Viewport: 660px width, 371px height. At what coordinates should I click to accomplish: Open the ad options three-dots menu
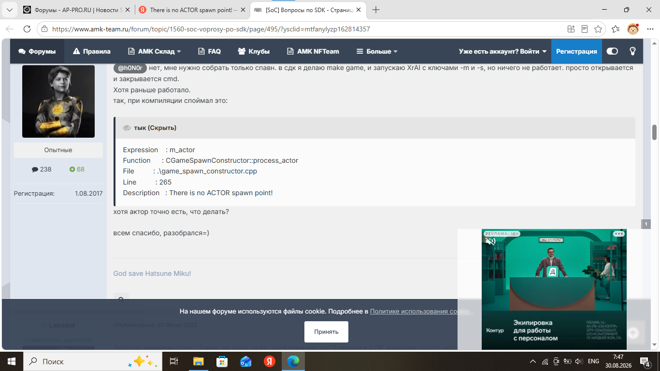[x=619, y=234]
